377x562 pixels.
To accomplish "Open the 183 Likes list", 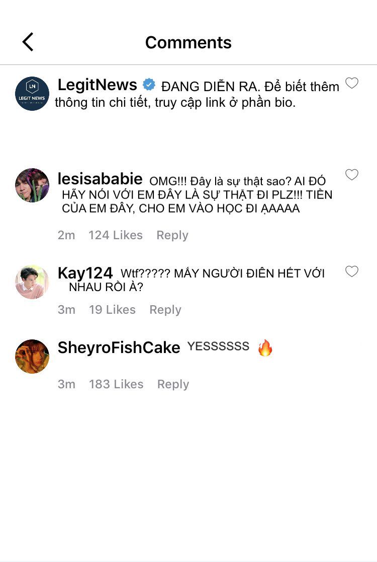I will (x=116, y=384).
